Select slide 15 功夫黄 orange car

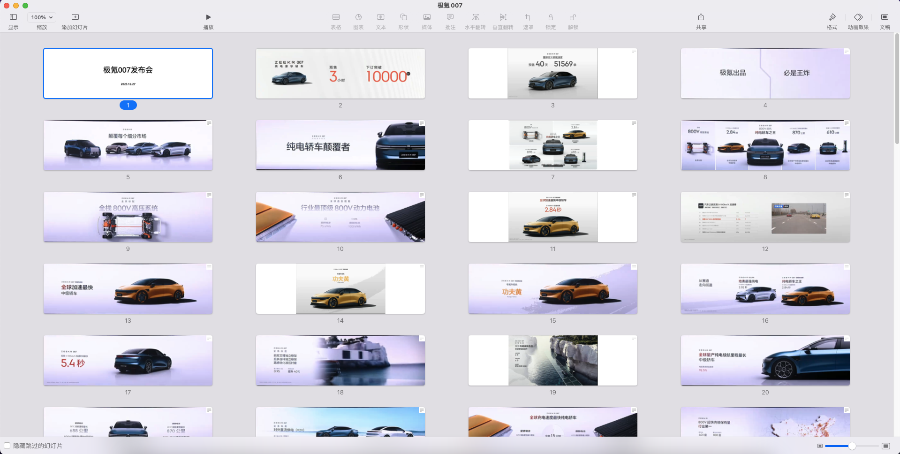point(553,288)
